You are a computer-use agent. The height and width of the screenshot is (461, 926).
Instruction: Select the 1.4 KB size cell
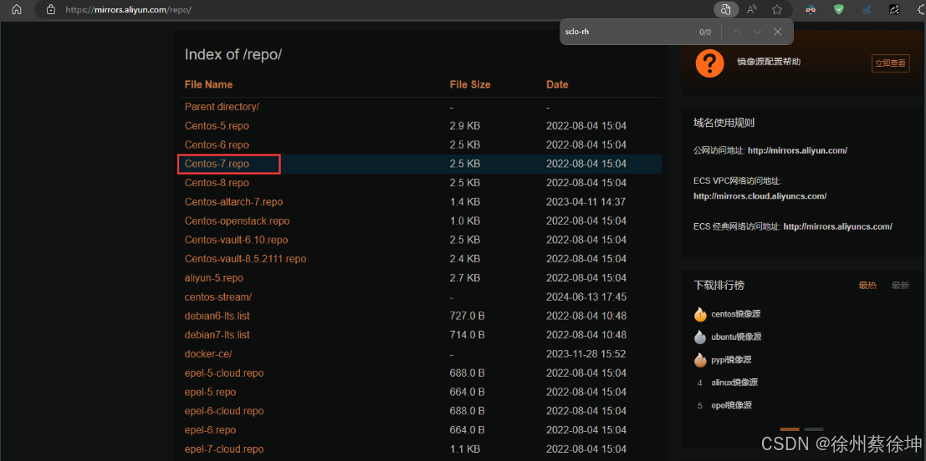point(465,201)
